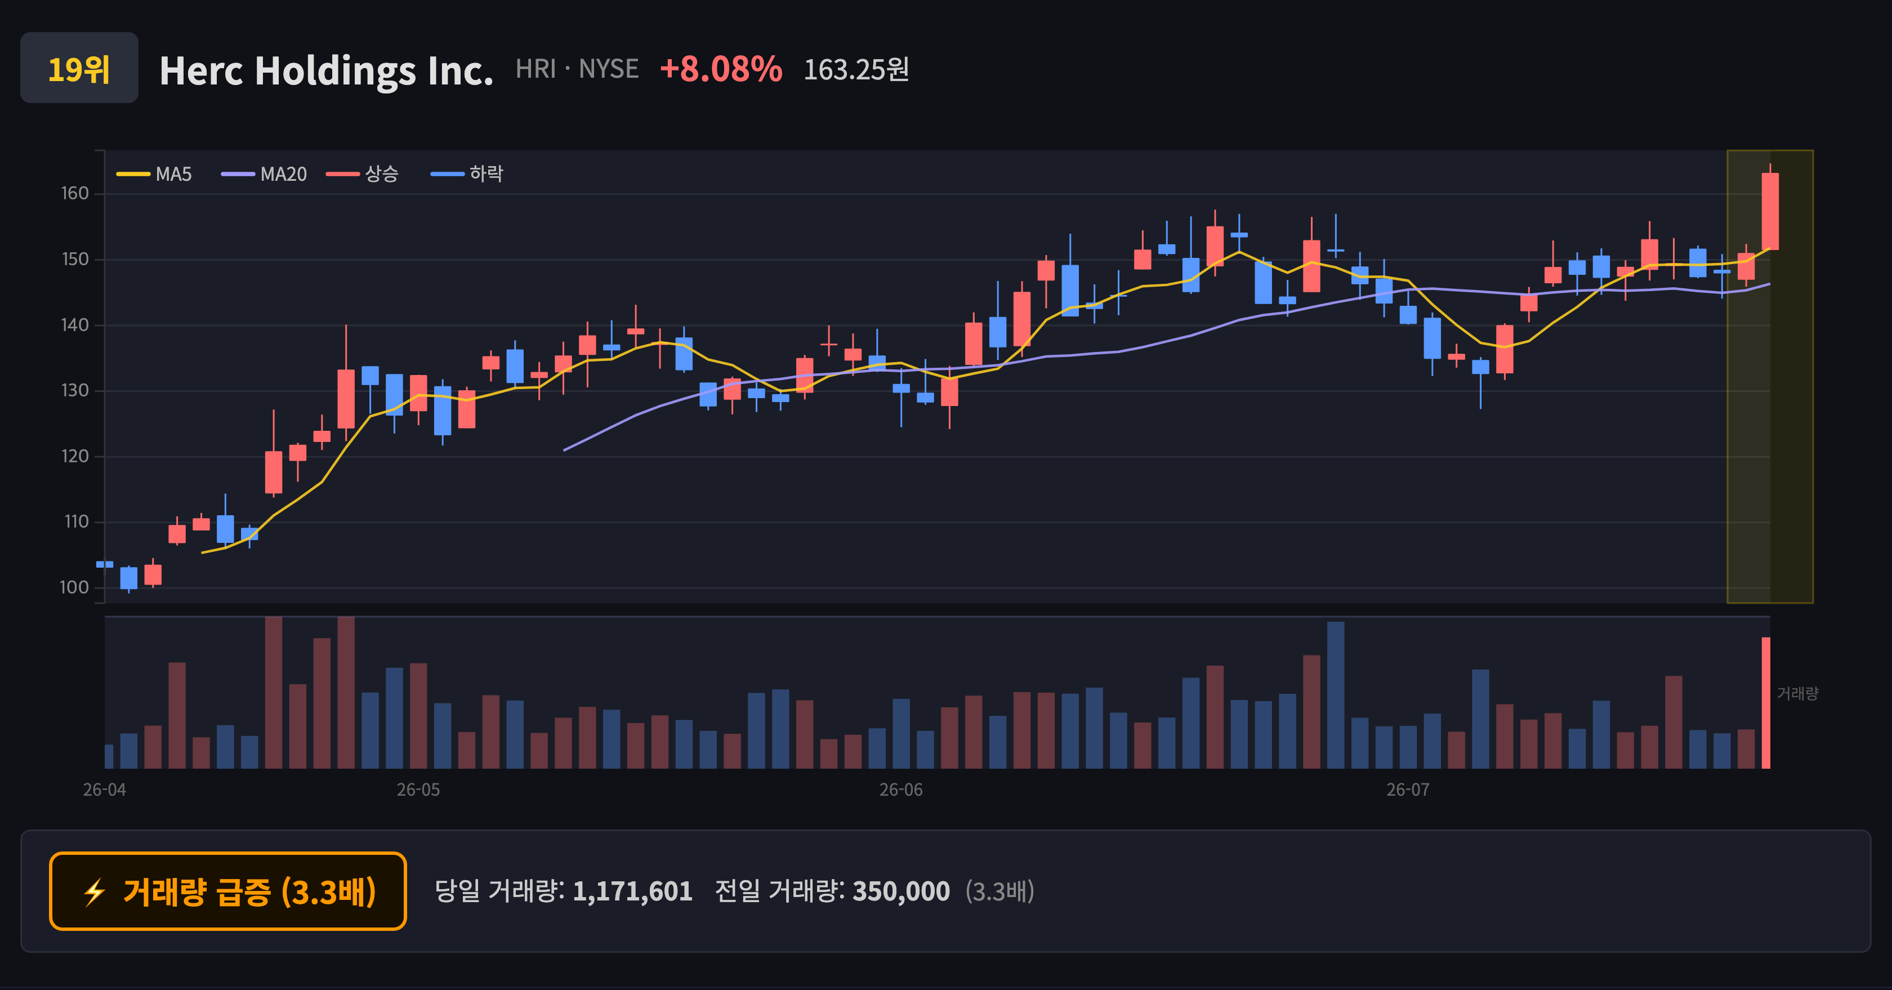
Task: Click the 100 price axis label
Action: coord(74,587)
